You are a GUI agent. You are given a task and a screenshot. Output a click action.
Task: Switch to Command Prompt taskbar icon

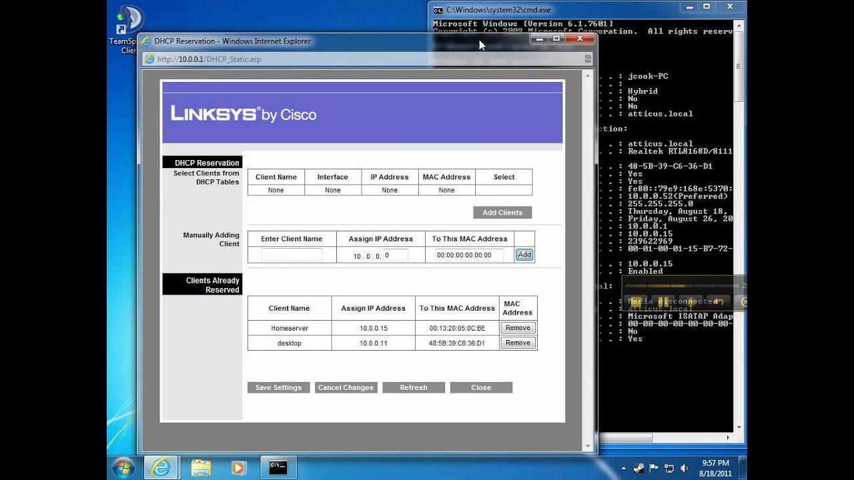278,467
